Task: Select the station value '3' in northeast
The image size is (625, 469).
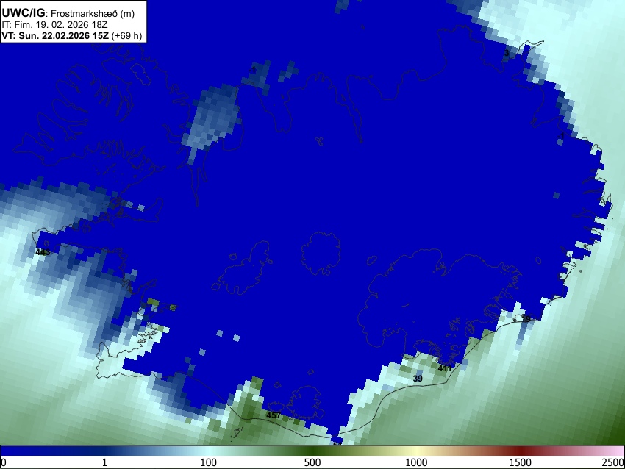Action: click(x=507, y=53)
